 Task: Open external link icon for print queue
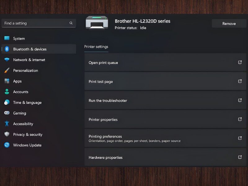[240, 62]
